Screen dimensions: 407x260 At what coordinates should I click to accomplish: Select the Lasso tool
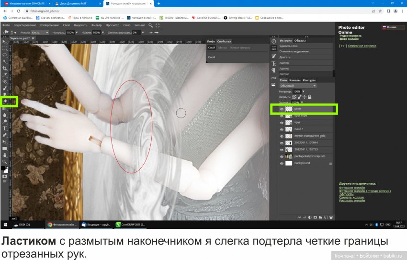[x=4, y=55]
